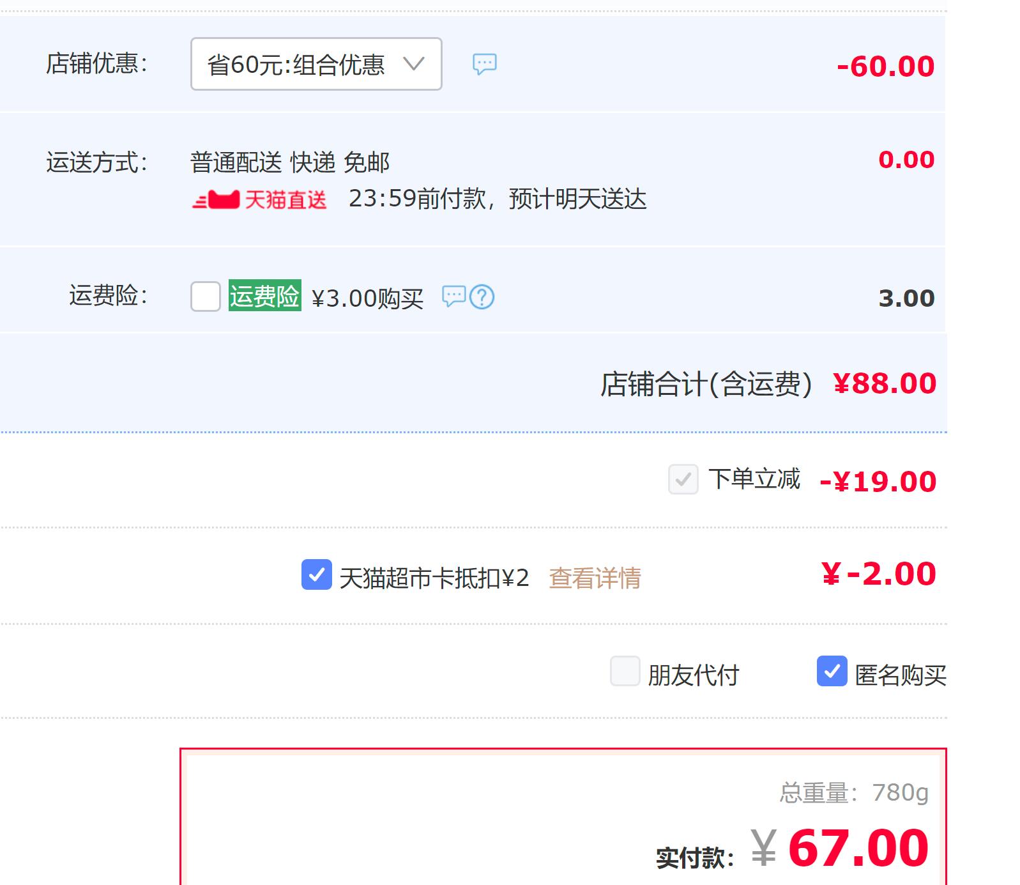The height and width of the screenshot is (885, 1020).
Task: Click the message bubble icon beside store discount
Action: pyautogui.click(x=484, y=64)
